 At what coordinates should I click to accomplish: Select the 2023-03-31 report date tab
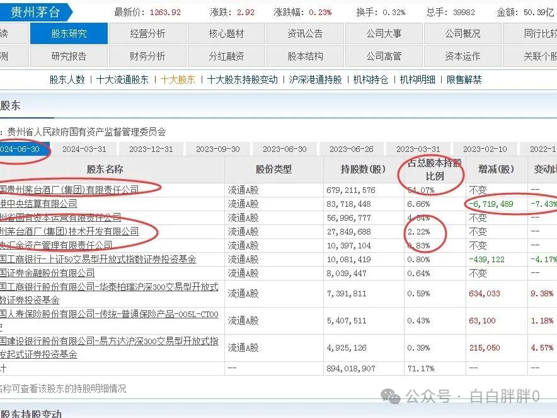click(418, 149)
